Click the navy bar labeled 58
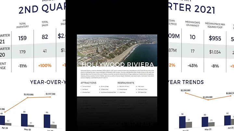This screenshot has height=131, width=234. pos(182,122)
